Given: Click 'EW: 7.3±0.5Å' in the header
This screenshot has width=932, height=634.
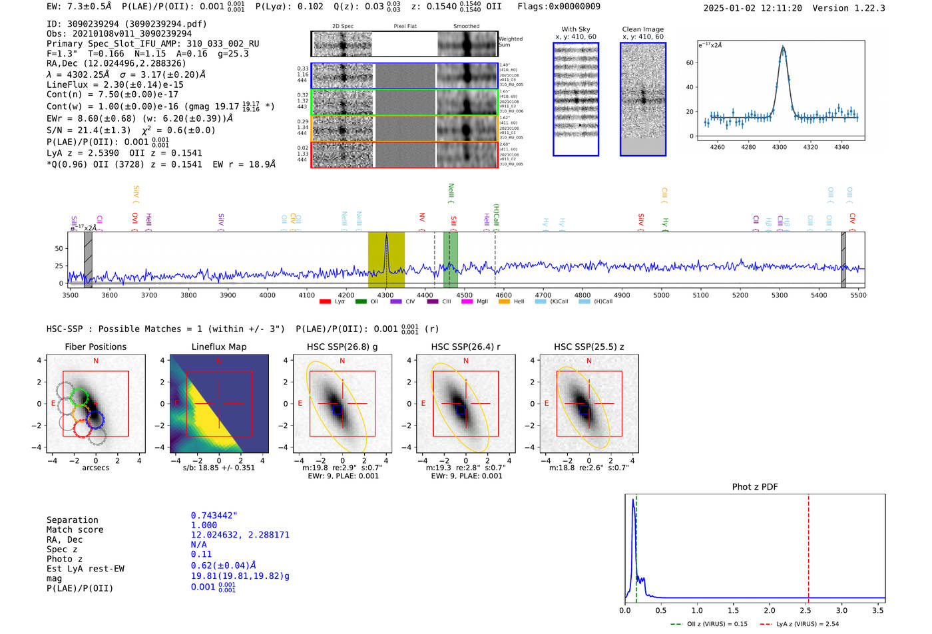Looking at the screenshot, I should (x=79, y=7).
